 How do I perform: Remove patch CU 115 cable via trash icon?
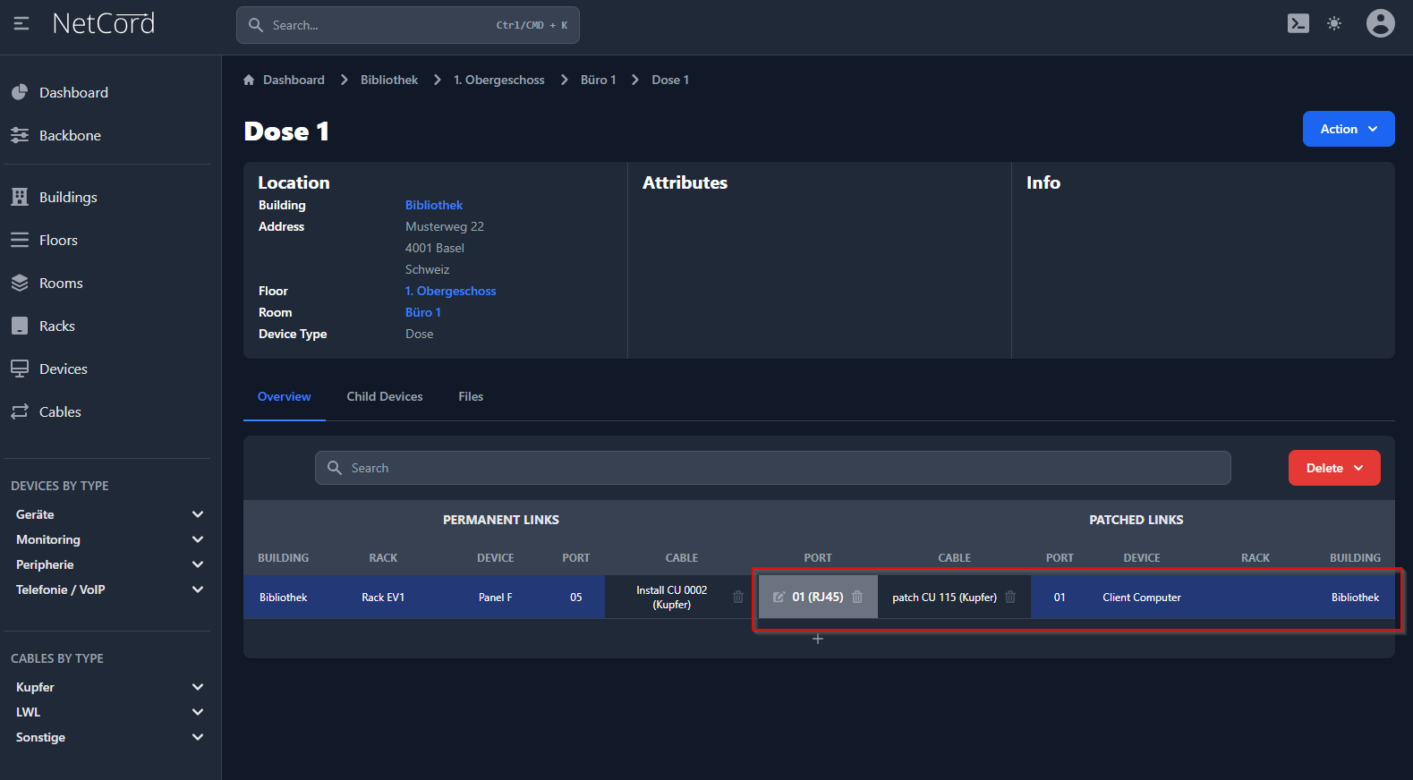(x=1010, y=598)
